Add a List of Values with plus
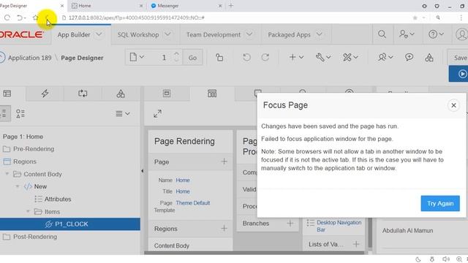 [356, 244]
